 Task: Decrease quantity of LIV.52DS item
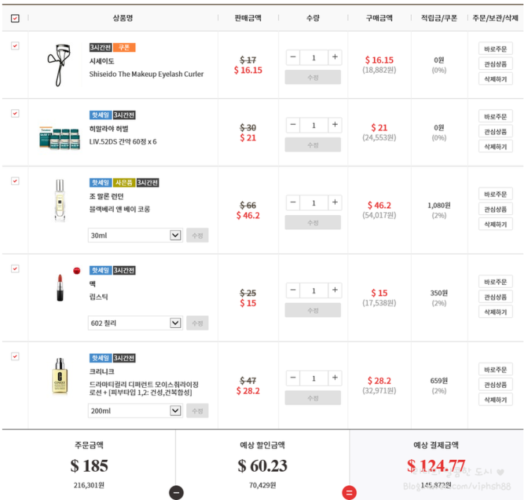coord(293,125)
